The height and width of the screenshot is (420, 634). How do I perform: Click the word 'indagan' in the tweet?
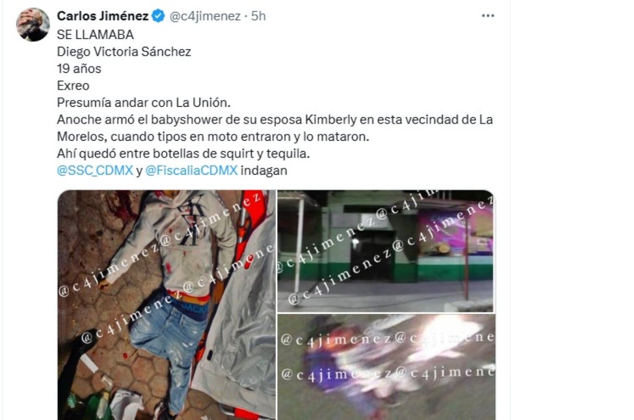[264, 170]
